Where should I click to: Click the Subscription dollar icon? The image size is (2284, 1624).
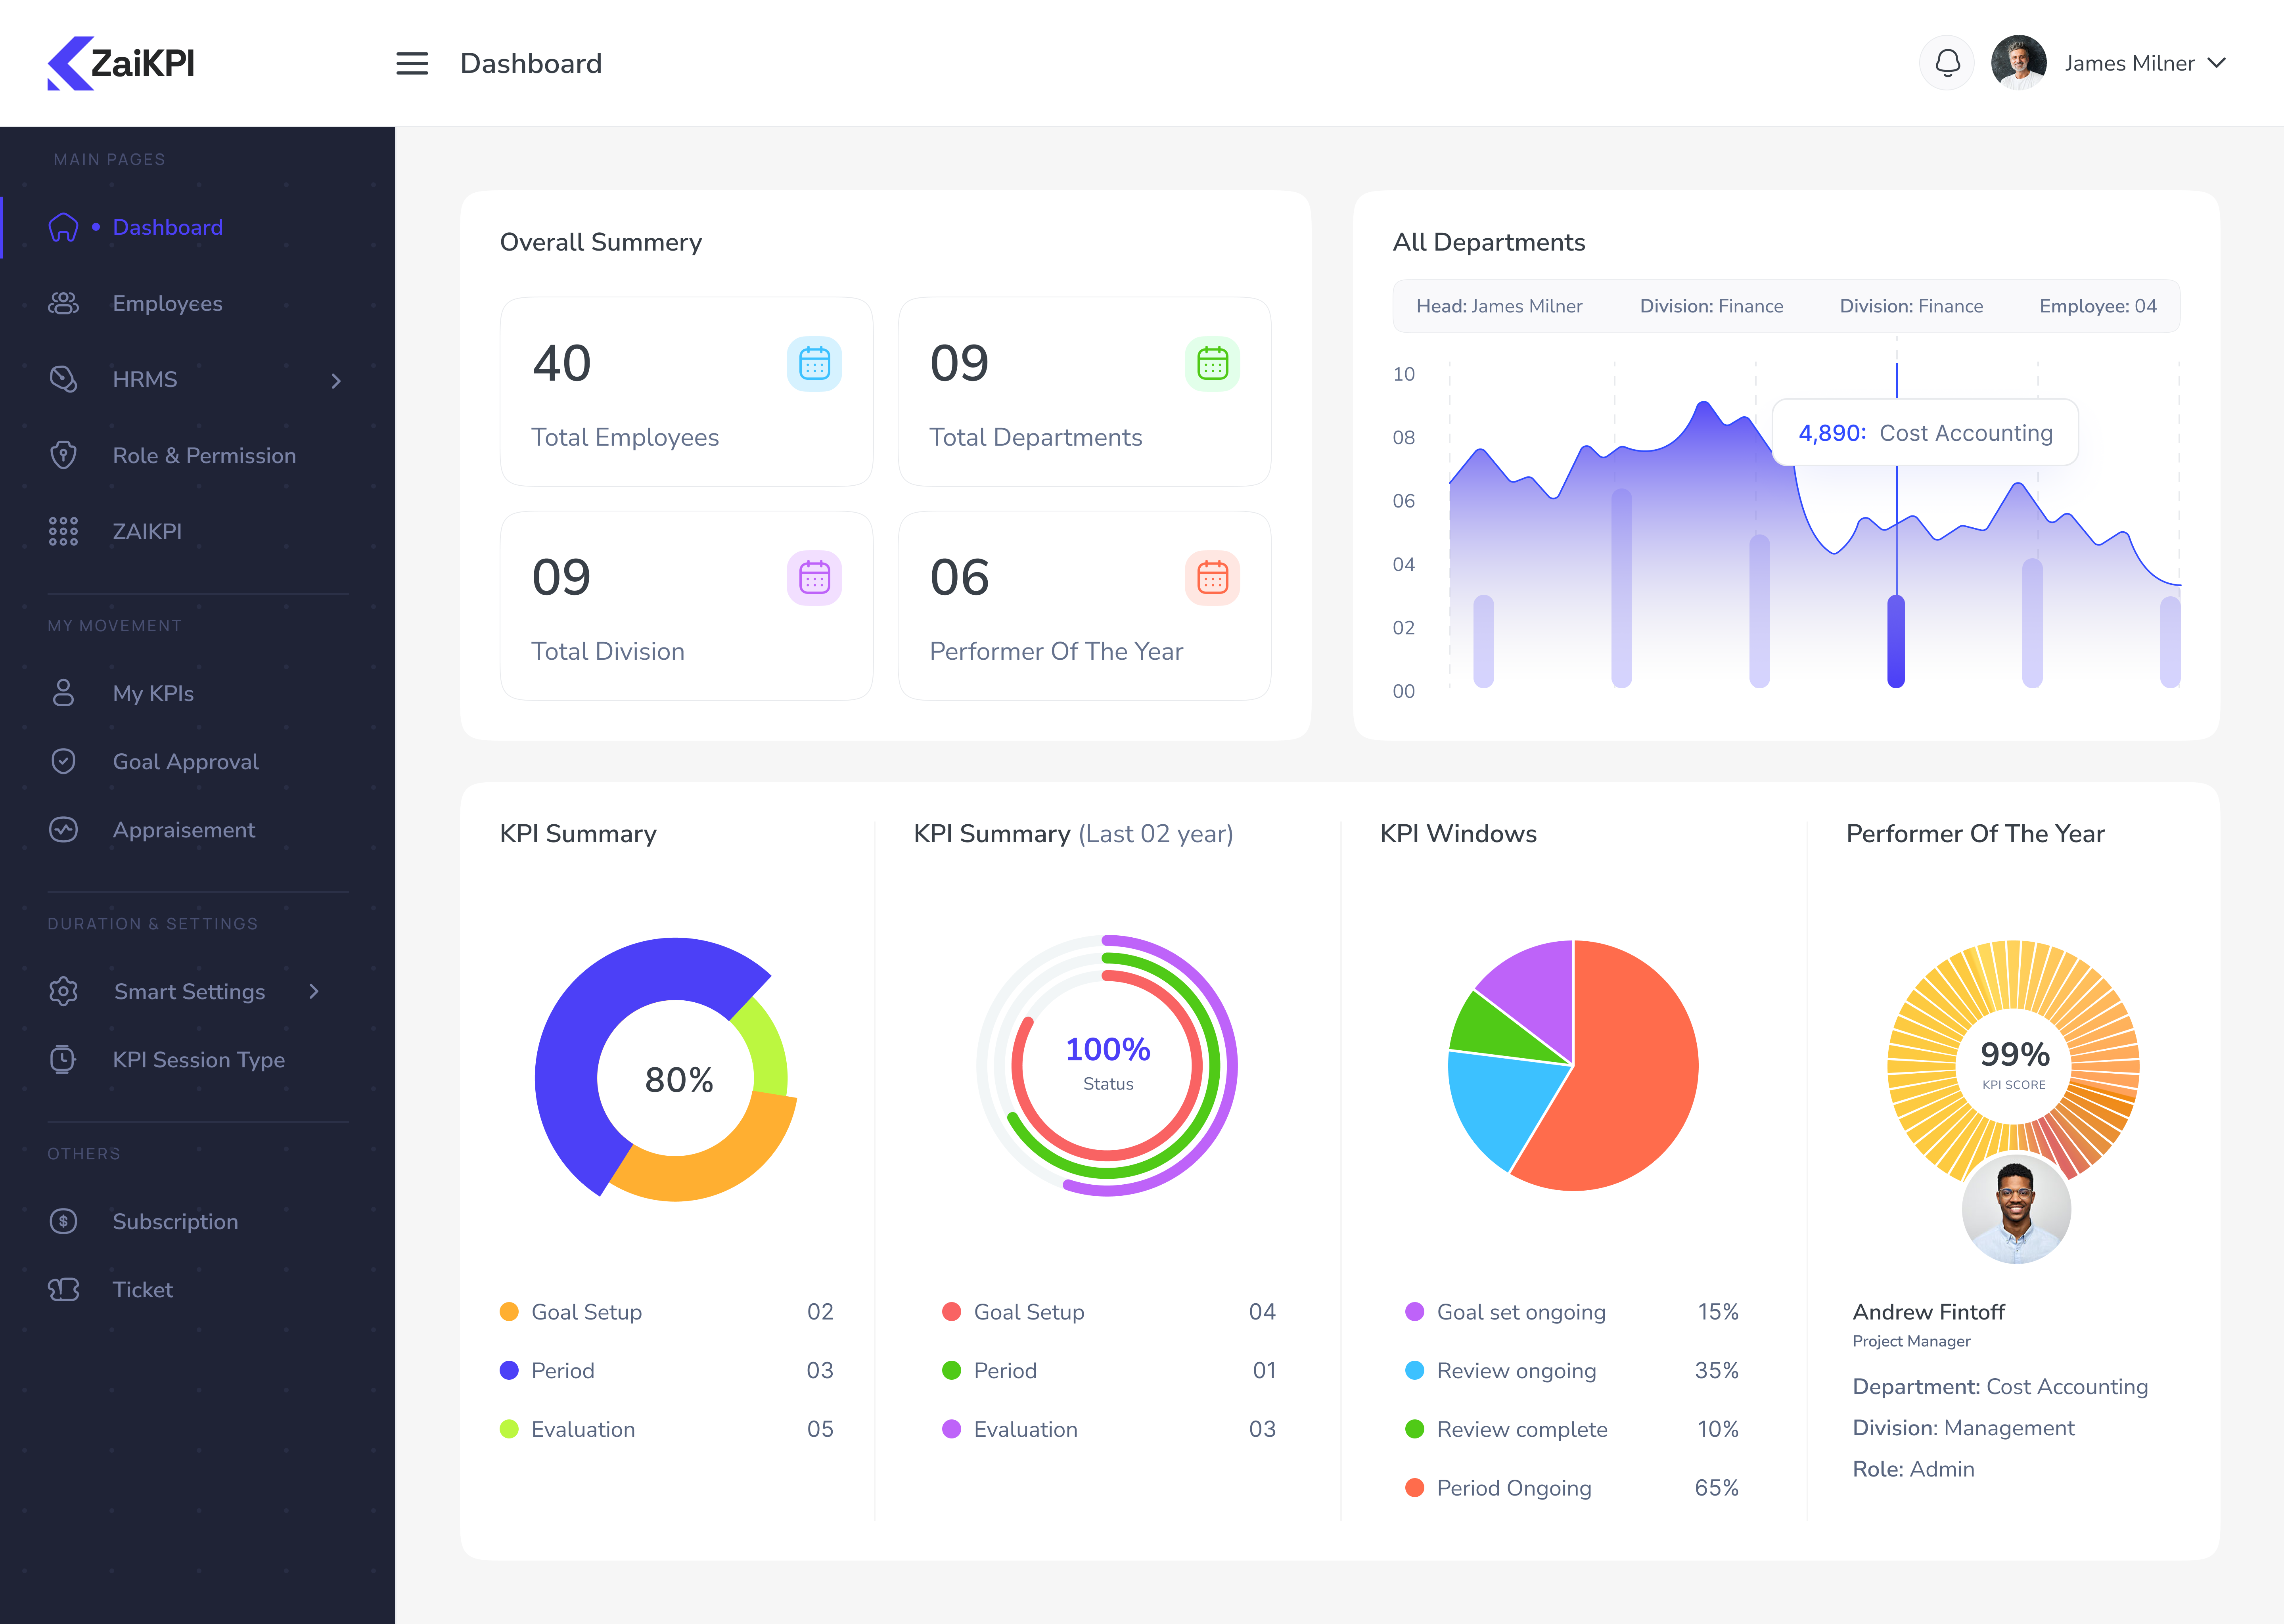click(x=63, y=1221)
